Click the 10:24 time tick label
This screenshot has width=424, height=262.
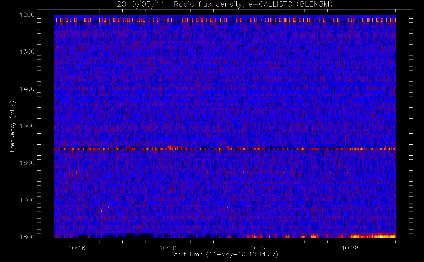click(259, 248)
